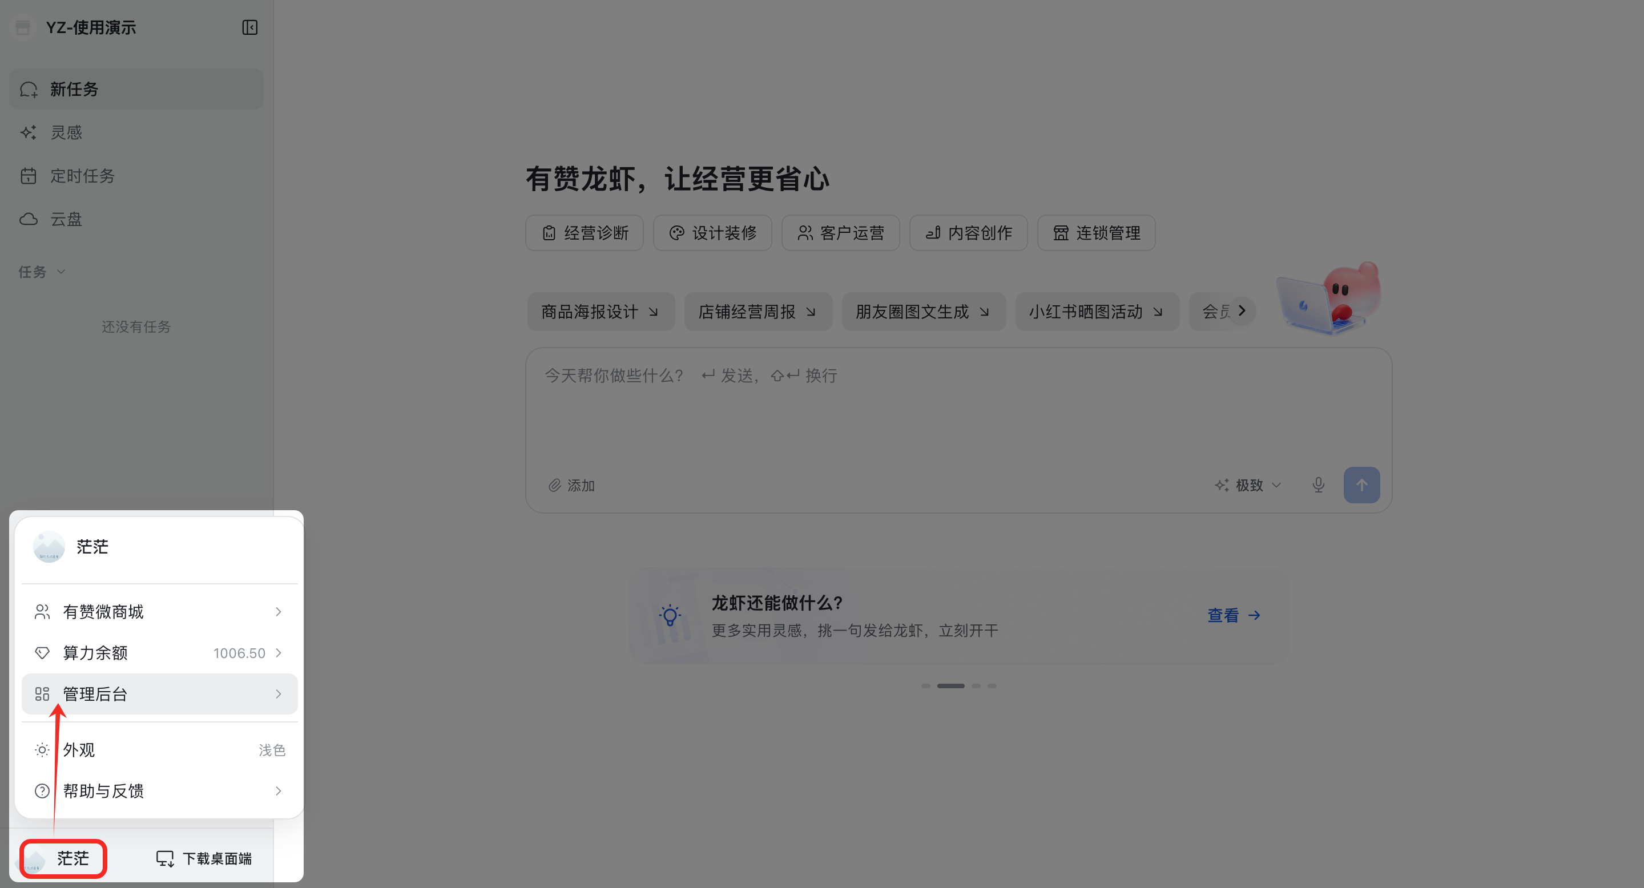Viewport: 1644px width, 888px height.
Task: Open the 有赞微商城 submenu
Action: click(x=159, y=612)
